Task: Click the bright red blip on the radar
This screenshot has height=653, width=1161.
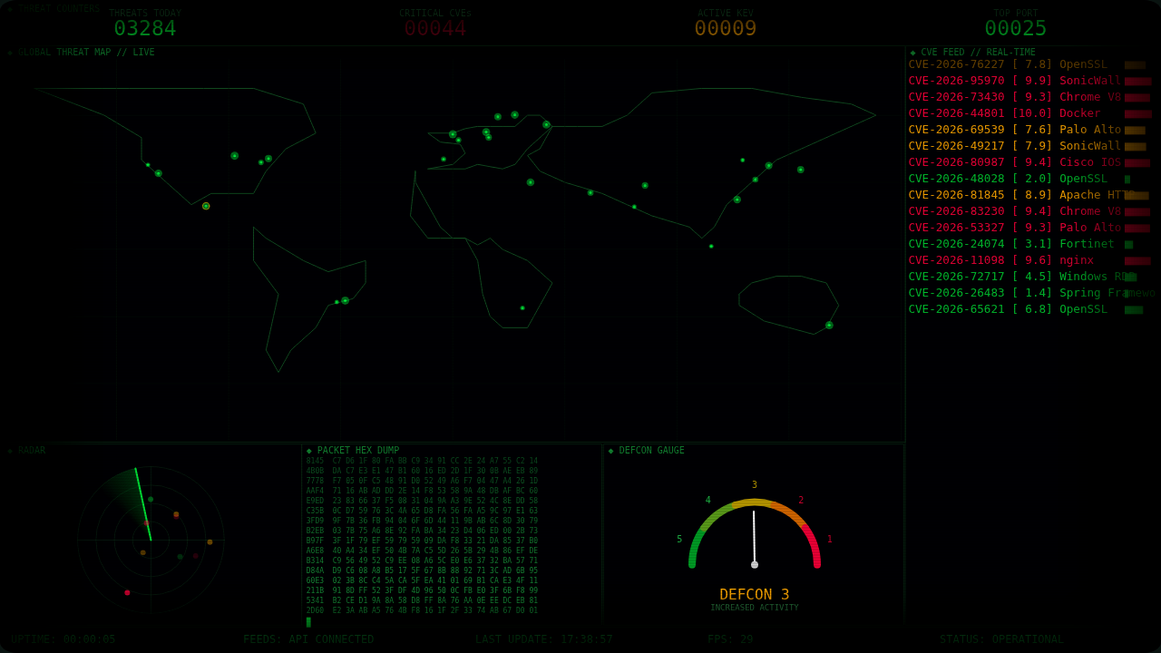Action: coord(127,592)
